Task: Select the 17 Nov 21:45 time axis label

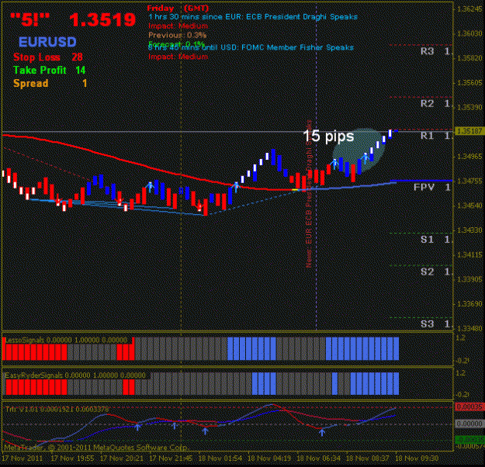Action: pyautogui.click(x=171, y=458)
